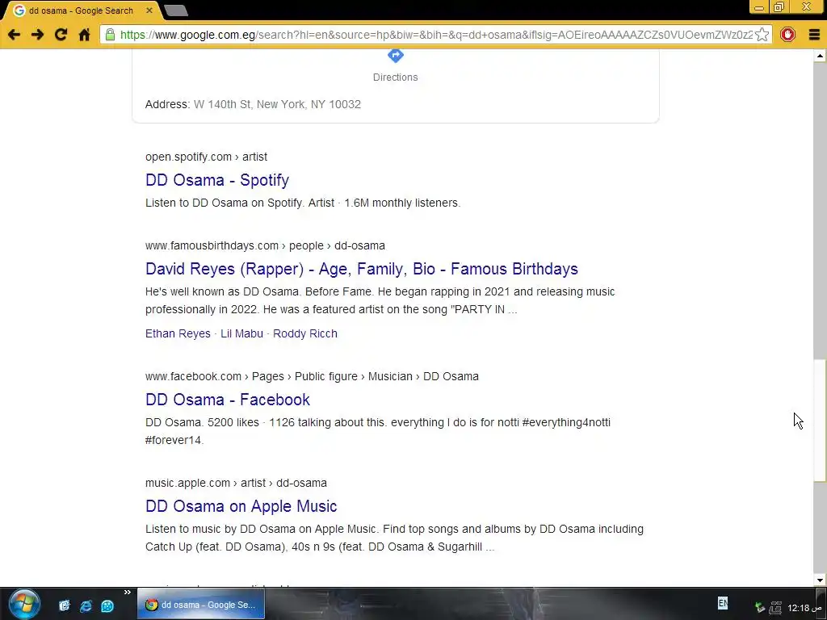Launch Internet Explorer from quick launch
Screen dimensions: 827x620
(86, 605)
